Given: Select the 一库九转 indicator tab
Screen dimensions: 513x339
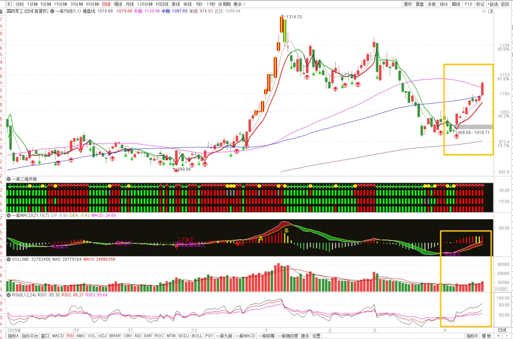Looking at the screenshot, I should (x=224, y=336).
